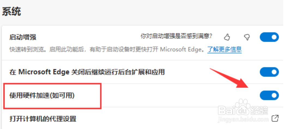Click the Microsoft Edge words in description
This screenshot has width=284, height=129.
pos(181,49)
